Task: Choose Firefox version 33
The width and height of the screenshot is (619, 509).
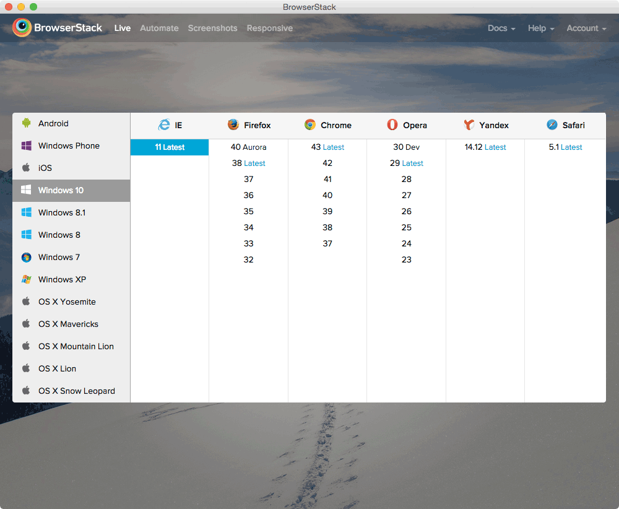Action: [x=248, y=243]
